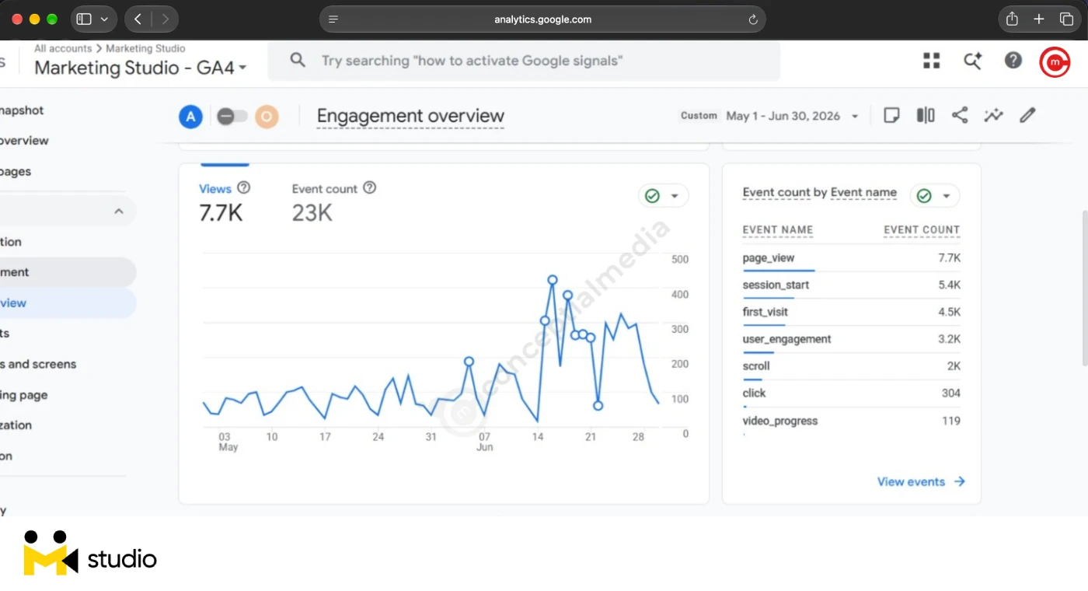Click the Safari address bar URL
This screenshot has width=1088, height=591.
[x=542, y=19]
